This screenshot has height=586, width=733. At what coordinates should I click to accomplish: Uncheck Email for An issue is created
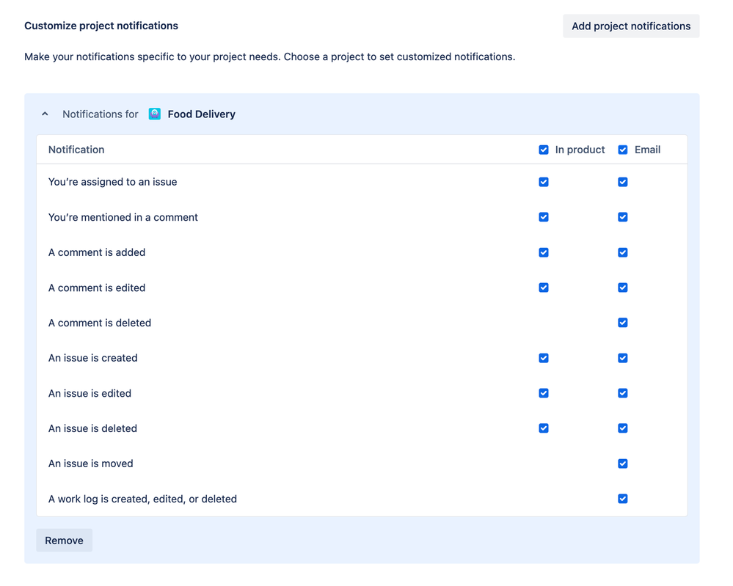click(623, 358)
